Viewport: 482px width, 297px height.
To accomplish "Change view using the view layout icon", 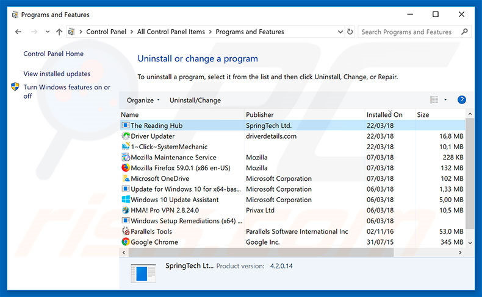I will pyautogui.click(x=434, y=100).
